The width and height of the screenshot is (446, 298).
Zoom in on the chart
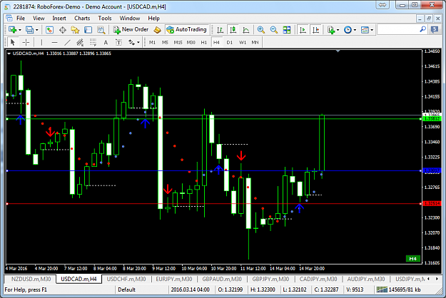coord(261,29)
